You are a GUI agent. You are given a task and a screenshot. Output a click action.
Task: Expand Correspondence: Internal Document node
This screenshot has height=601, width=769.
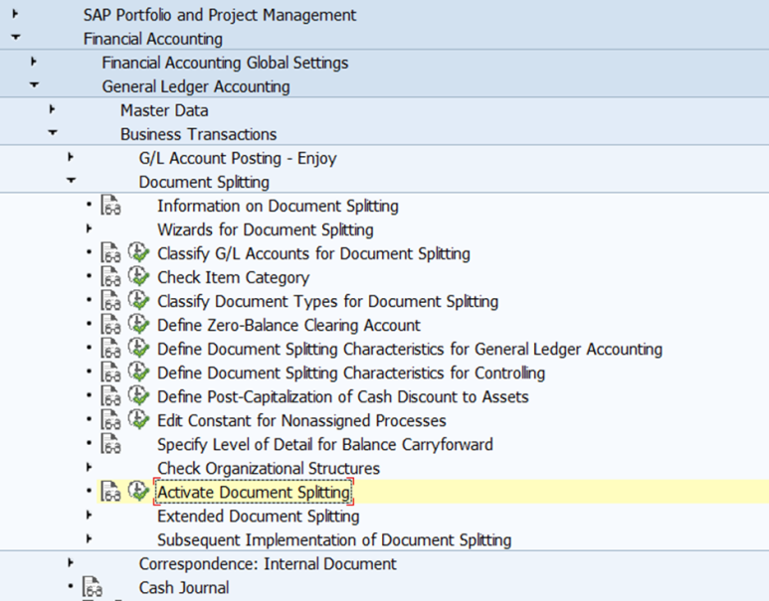tap(71, 563)
